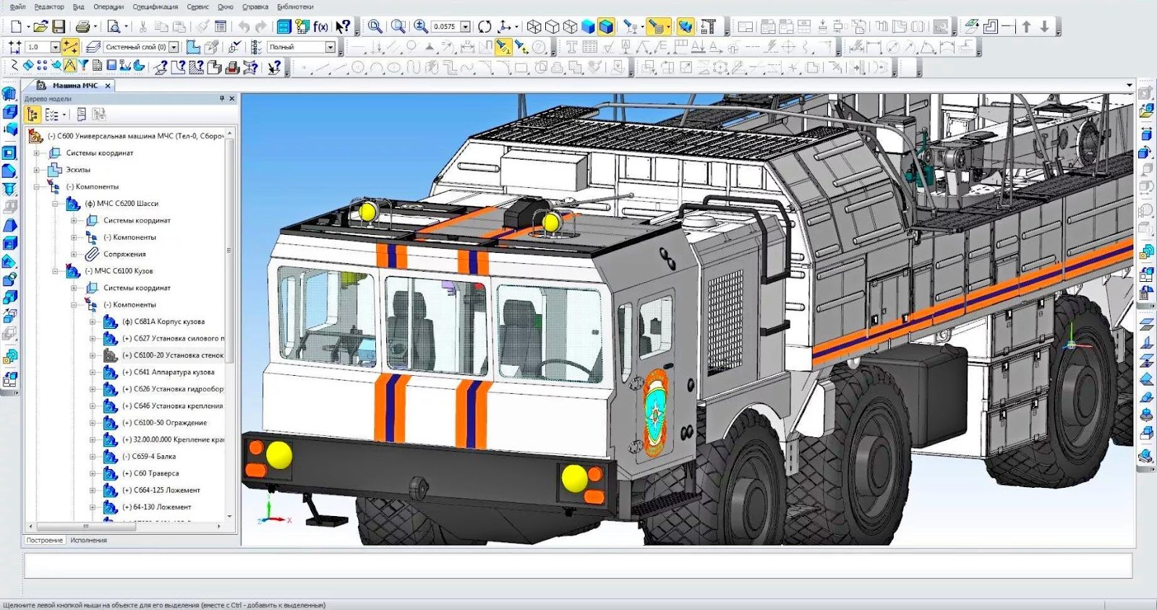1157x610 pixels.
Task: Open the Системный слой (0) layer dropdown
Action: coord(173,47)
